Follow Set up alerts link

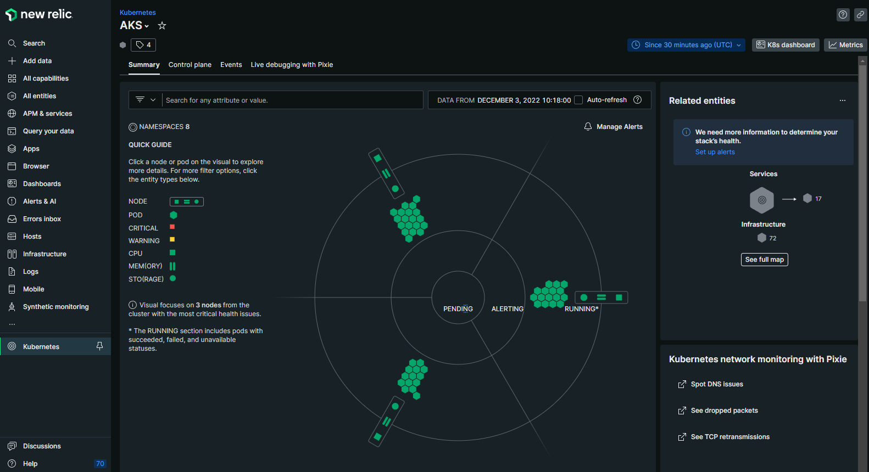tap(715, 152)
